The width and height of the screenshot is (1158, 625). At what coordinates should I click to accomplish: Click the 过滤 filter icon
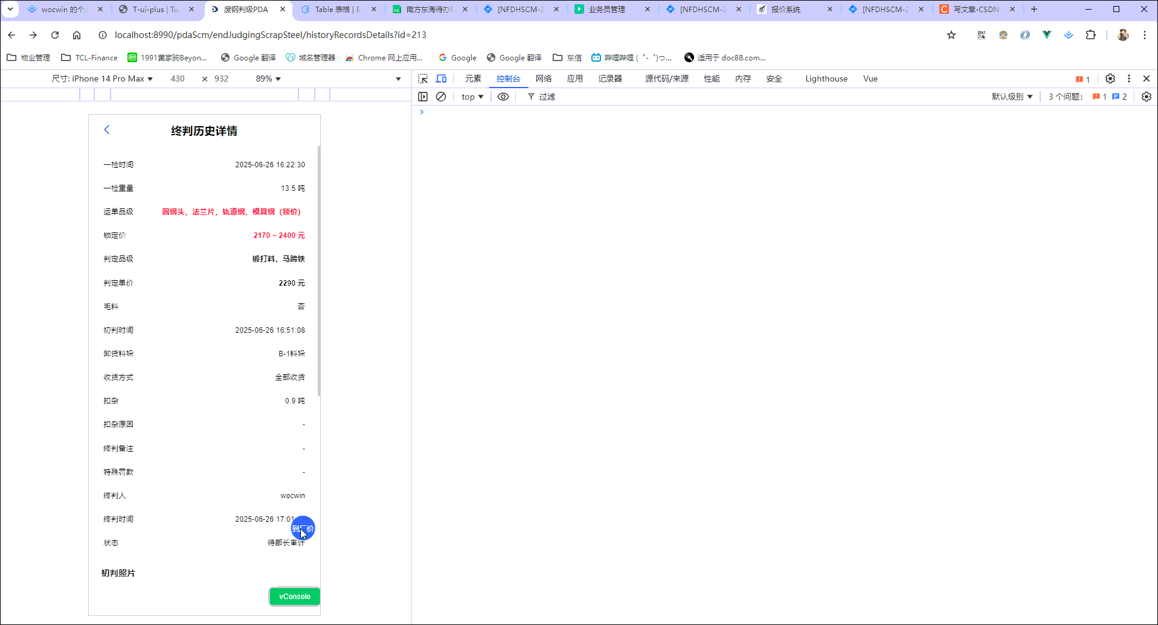[x=530, y=96]
